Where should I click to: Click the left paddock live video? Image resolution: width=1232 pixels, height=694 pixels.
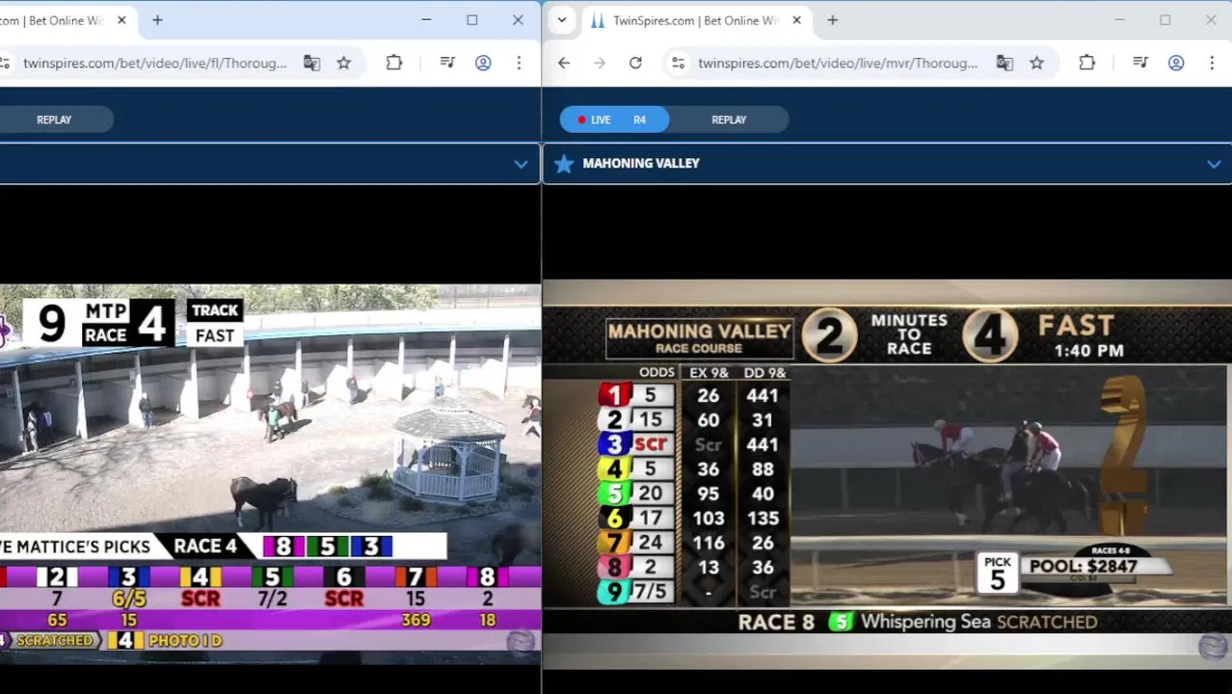pos(270,472)
